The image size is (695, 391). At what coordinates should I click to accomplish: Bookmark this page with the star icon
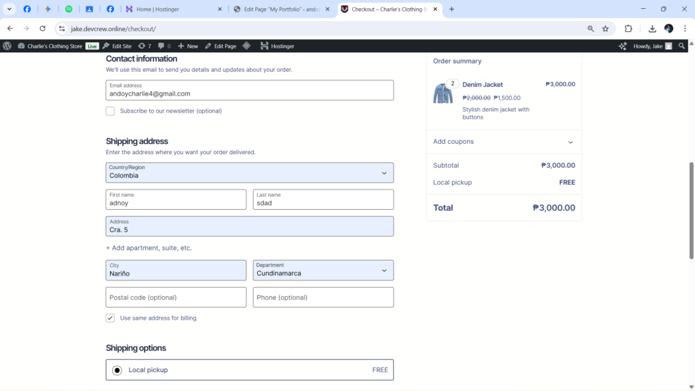pos(605,29)
